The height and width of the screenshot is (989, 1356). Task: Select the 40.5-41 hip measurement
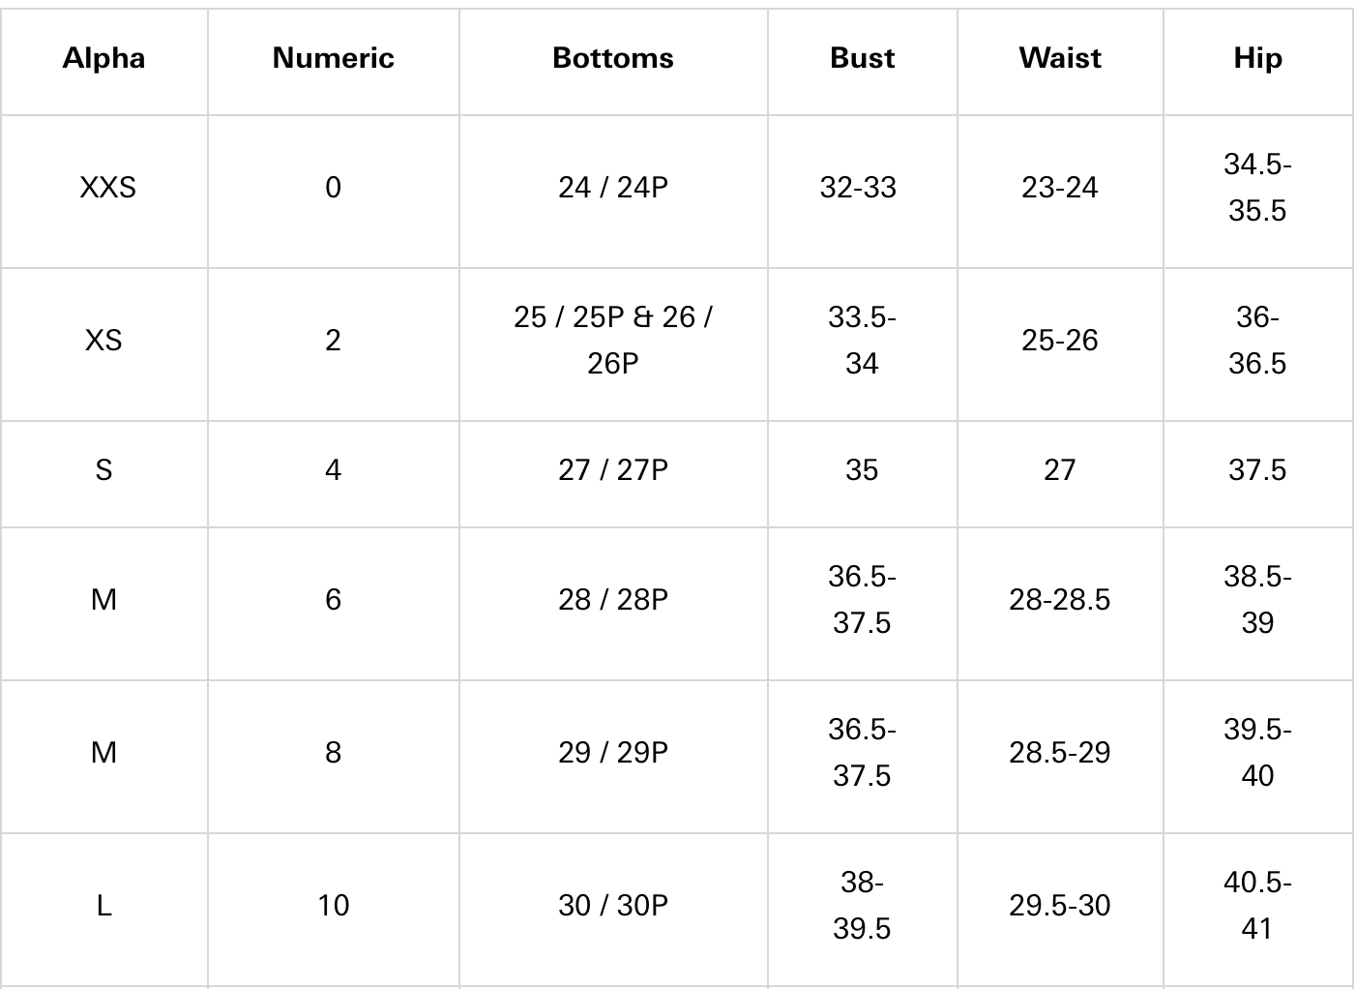(x=1256, y=905)
